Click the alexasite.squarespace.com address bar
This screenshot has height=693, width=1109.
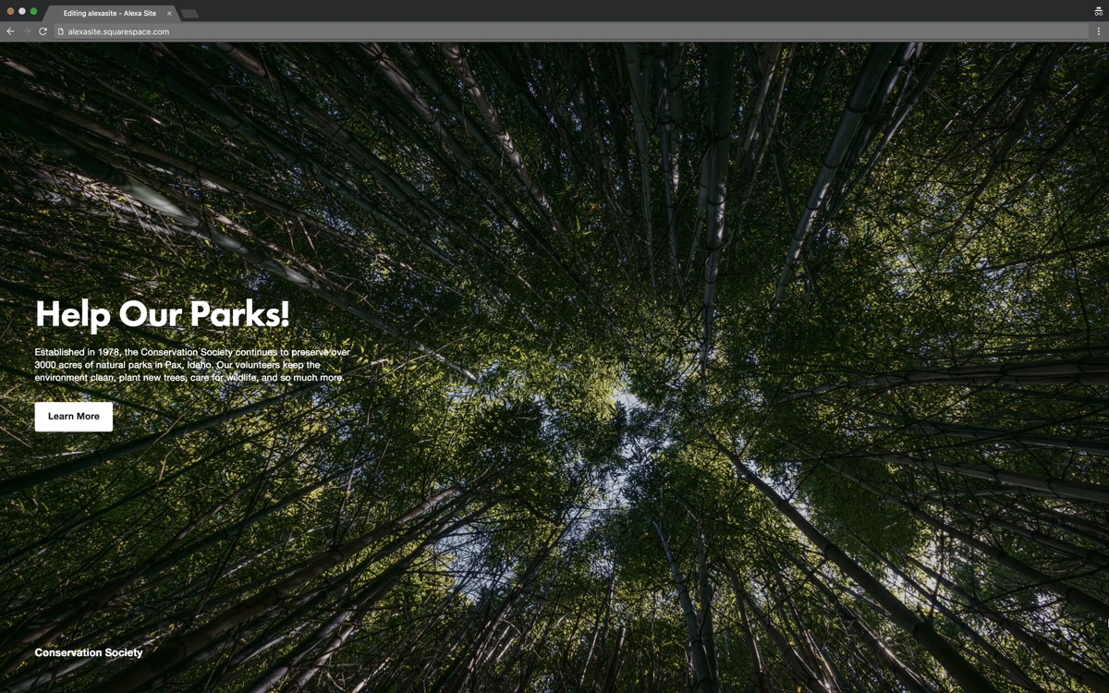pos(571,31)
